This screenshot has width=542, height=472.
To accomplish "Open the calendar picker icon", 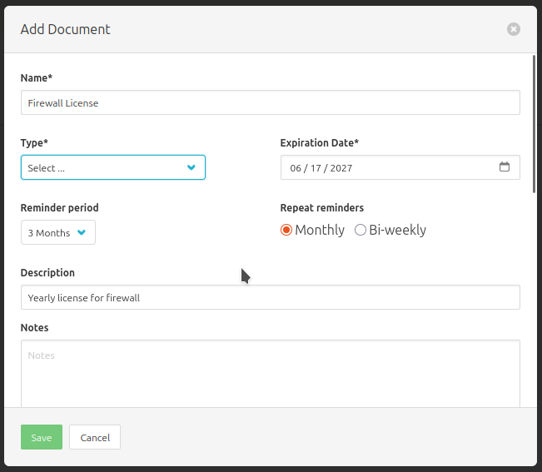I will click(x=505, y=167).
